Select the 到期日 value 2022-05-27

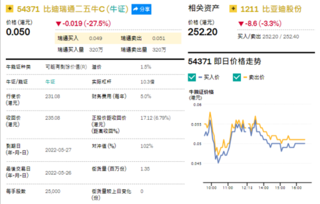(58, 150)
